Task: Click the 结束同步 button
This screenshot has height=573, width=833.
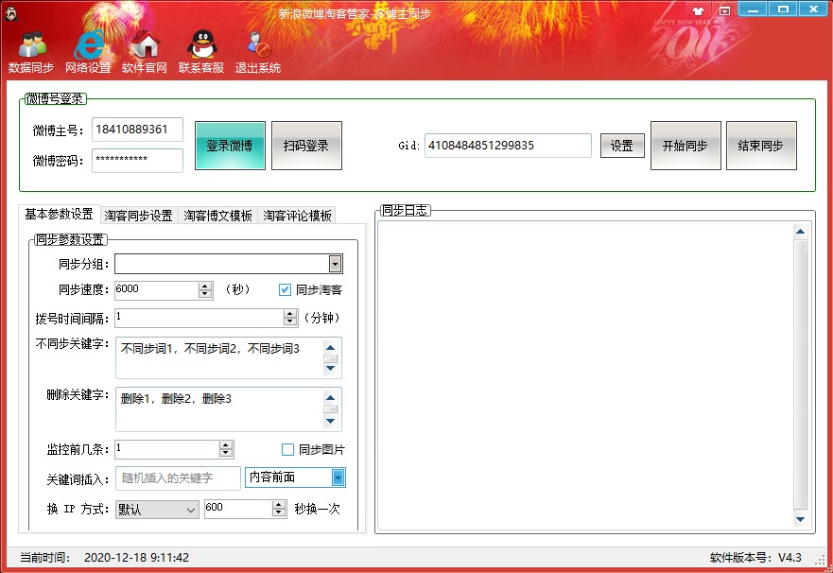Action: coord(761,146)
